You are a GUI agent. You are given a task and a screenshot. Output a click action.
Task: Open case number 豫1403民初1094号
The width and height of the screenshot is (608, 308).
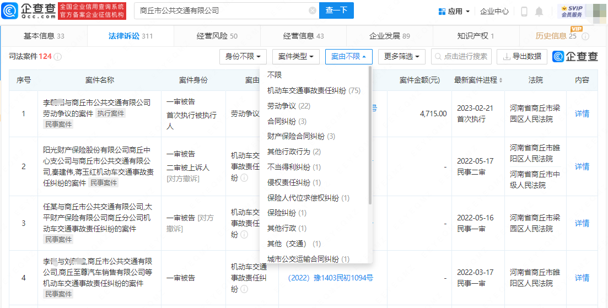[x=330, y=278]
